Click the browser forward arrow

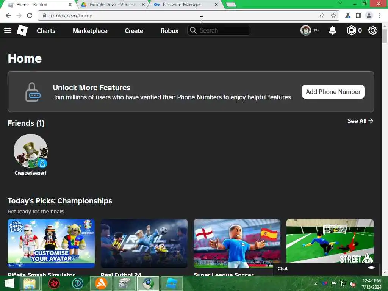pos(19,16)
